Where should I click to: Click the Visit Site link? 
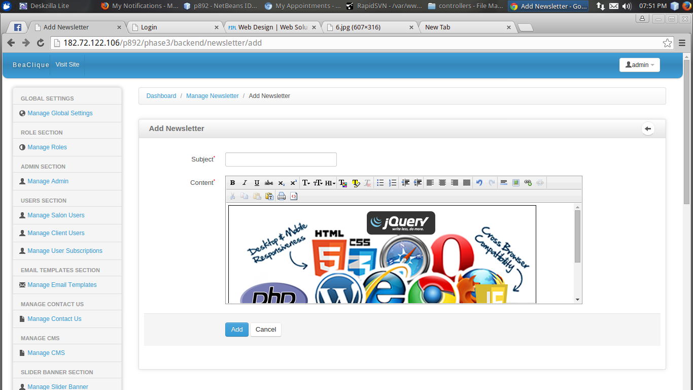pyautogui.click(x=67, y=65)
